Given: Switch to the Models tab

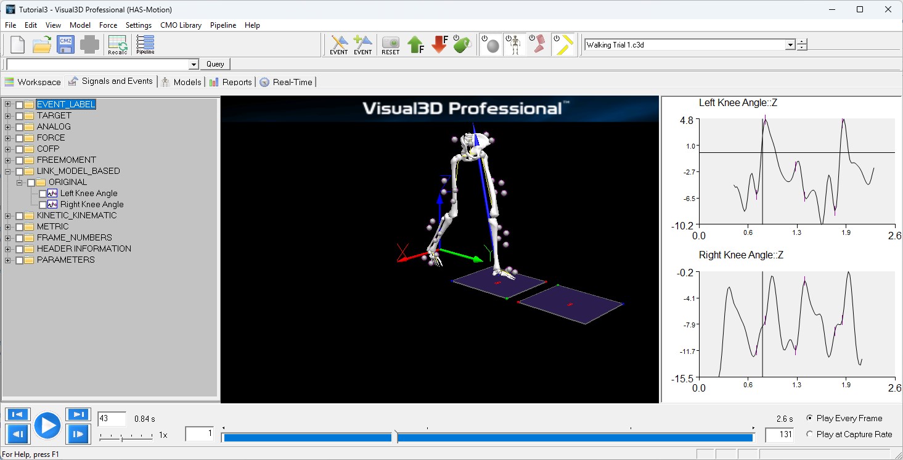Looking at the screenshot, I should pos(181,81).
